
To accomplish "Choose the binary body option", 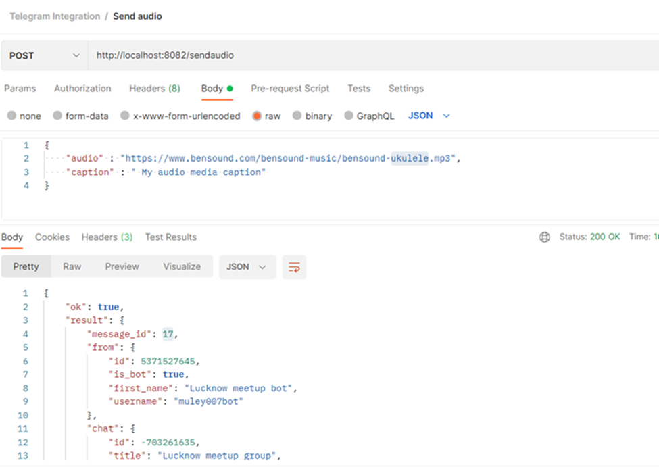I will (297, 116).
